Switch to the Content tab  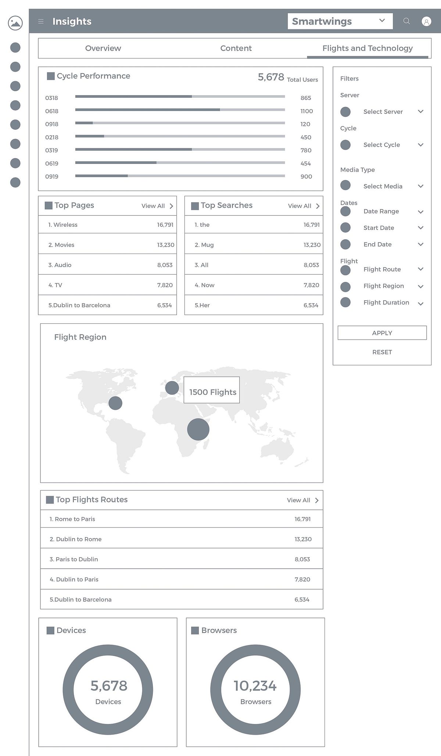(x=236, y=48)
